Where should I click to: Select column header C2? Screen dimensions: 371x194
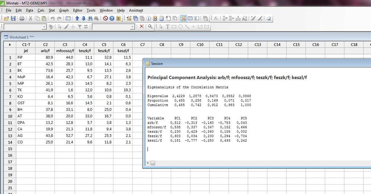[x=45, y=45]
